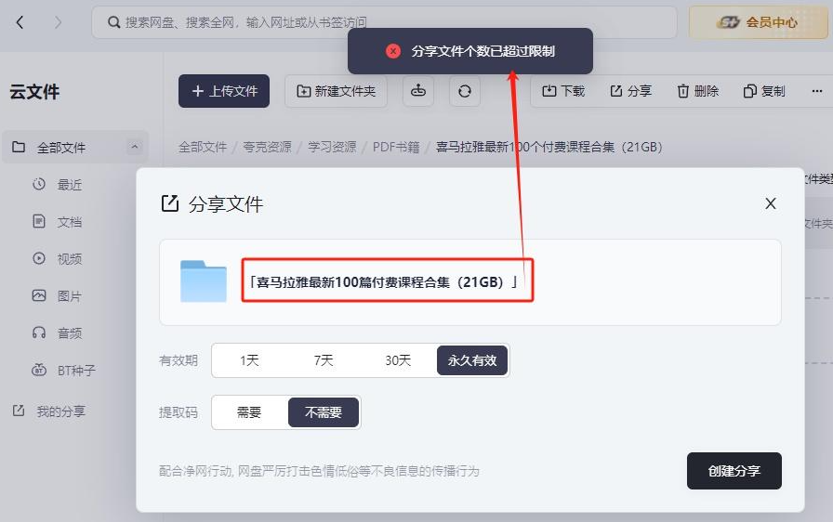Viewport: 833px width, 522px height.
Task: Set validity period to 30天
Action: click(x=397, y=360)
